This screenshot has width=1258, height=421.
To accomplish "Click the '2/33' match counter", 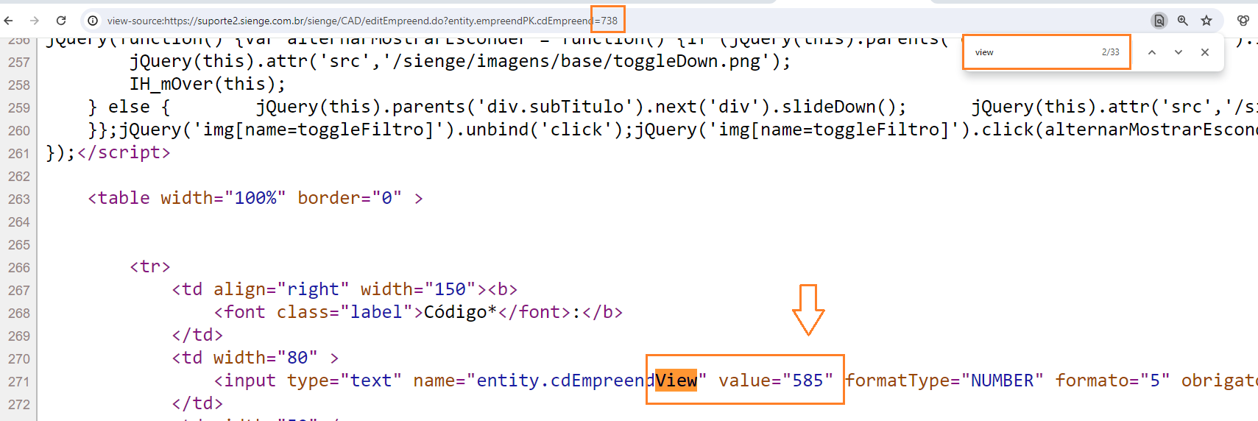I will click(x=1110, y=52).
